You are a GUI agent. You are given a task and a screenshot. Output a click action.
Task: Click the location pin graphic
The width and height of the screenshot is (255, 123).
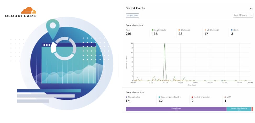(x=53, y=29)
